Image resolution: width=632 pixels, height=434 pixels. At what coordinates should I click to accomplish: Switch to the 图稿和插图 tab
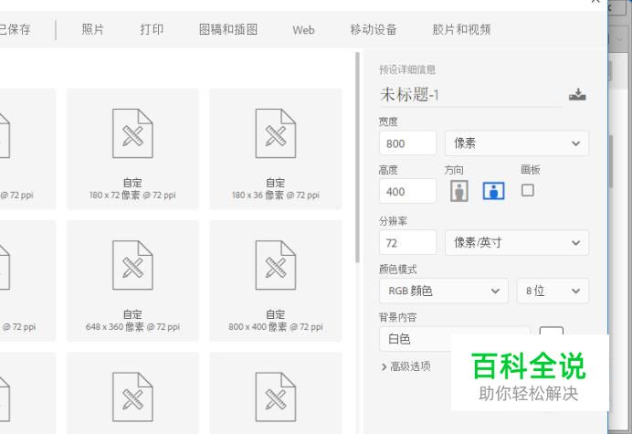point(228,29)
